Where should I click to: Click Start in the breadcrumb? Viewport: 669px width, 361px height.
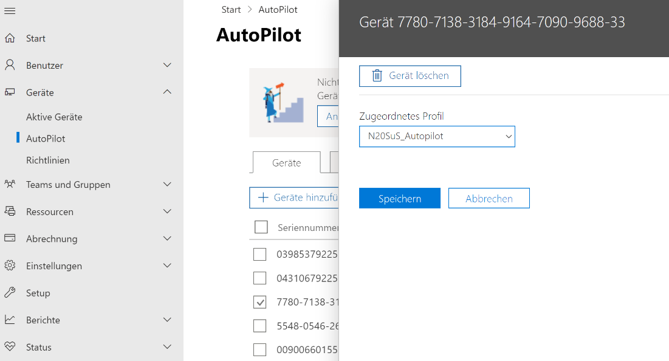click(231, 10)
